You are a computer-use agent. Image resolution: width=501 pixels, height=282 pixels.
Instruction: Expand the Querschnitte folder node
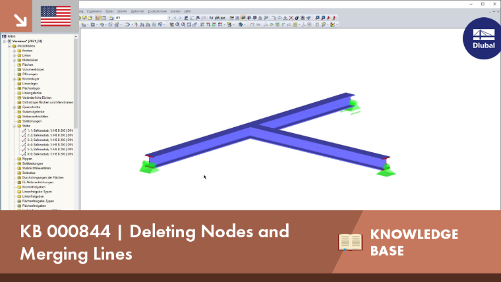(15, 107)
